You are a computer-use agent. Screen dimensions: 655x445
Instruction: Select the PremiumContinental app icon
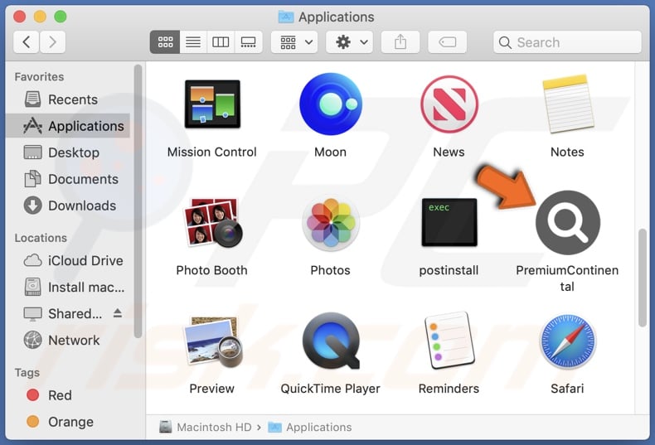pos(568,222)
